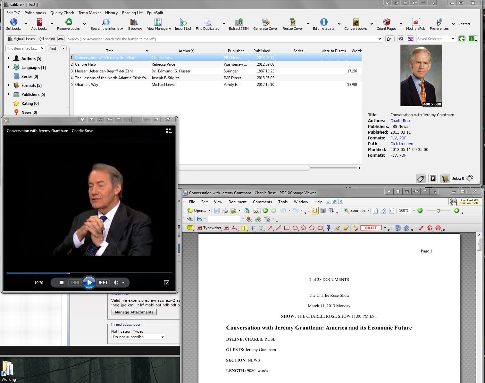
Task: Open calibre Preferences gear icon
Action: point(439,22)
